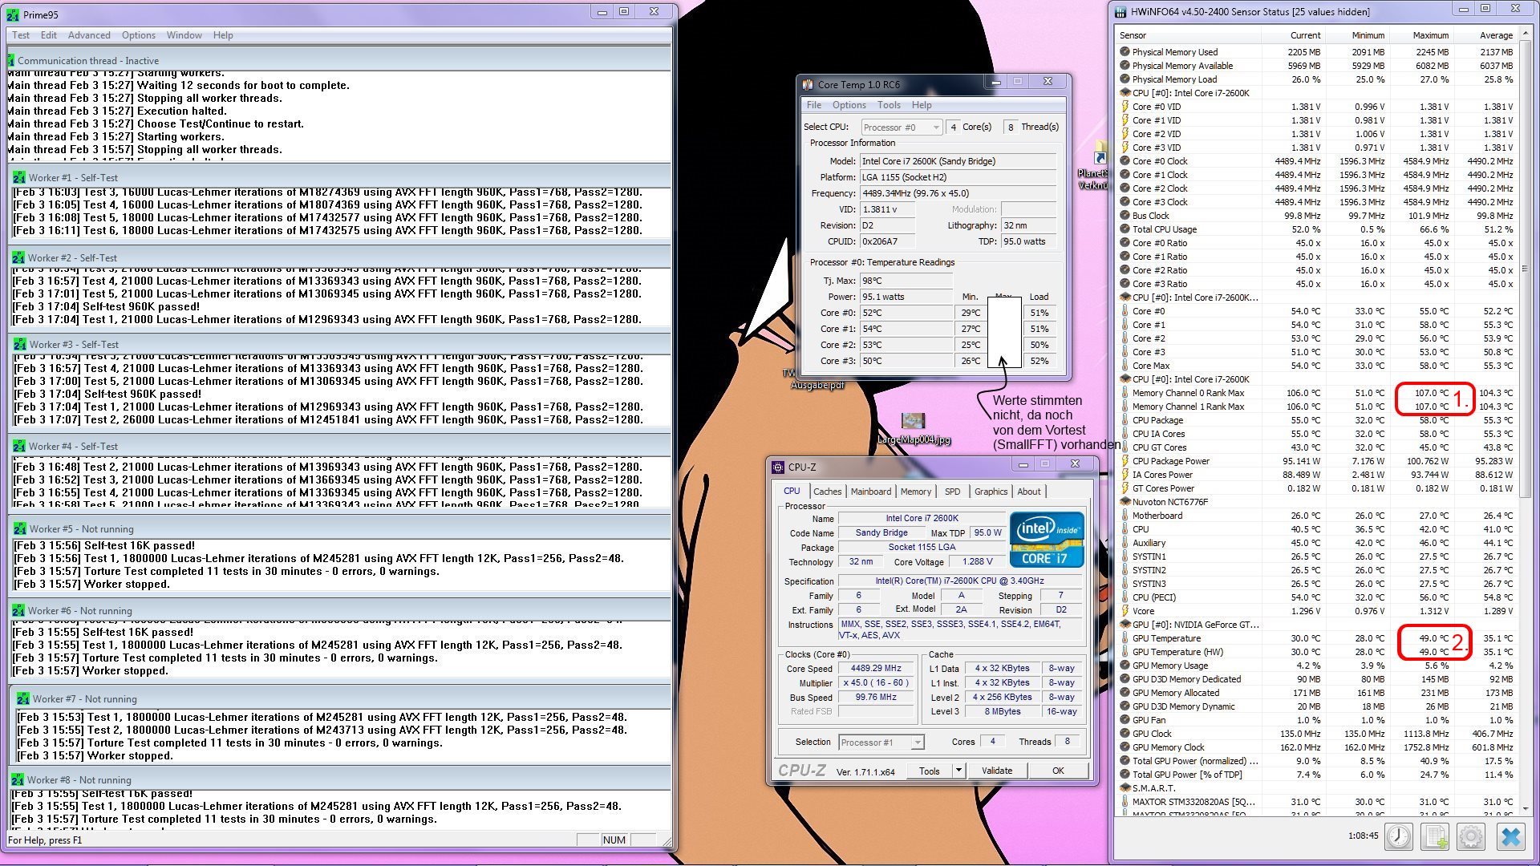Click the Worker #7 Not running window icon
The width and height of the screenshot is (1540, 866).
tap(23, 698)
